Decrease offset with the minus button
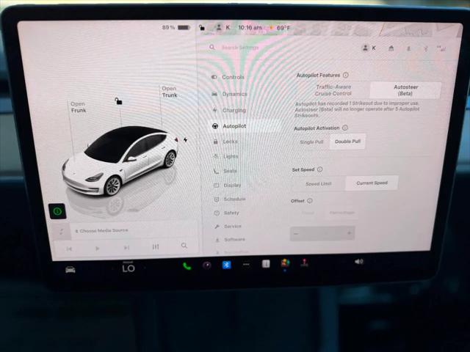Screen dimensions: 470x352 coord(297,233)
